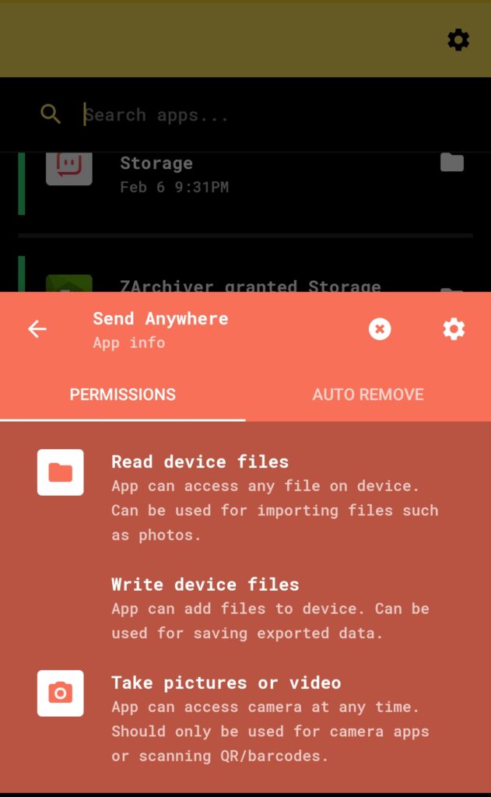Open settings gear in the yellow top bar

click(458, 40)
